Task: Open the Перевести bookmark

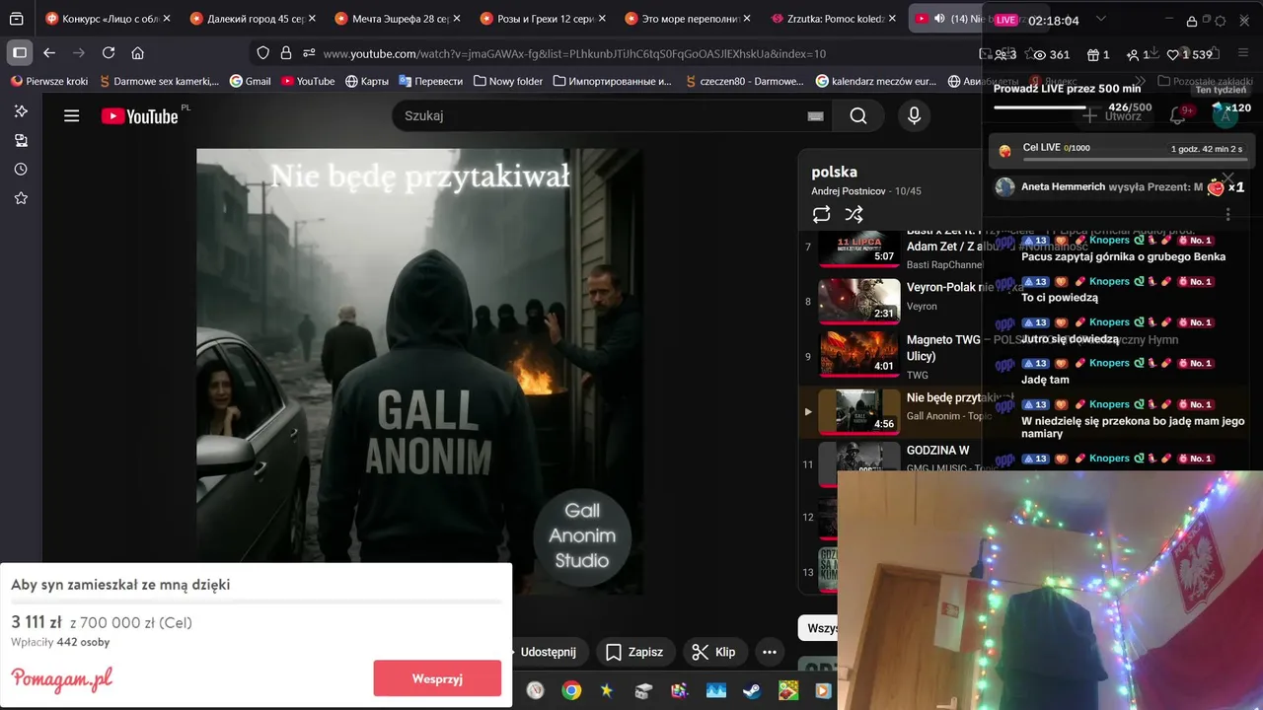Action: 430,81
